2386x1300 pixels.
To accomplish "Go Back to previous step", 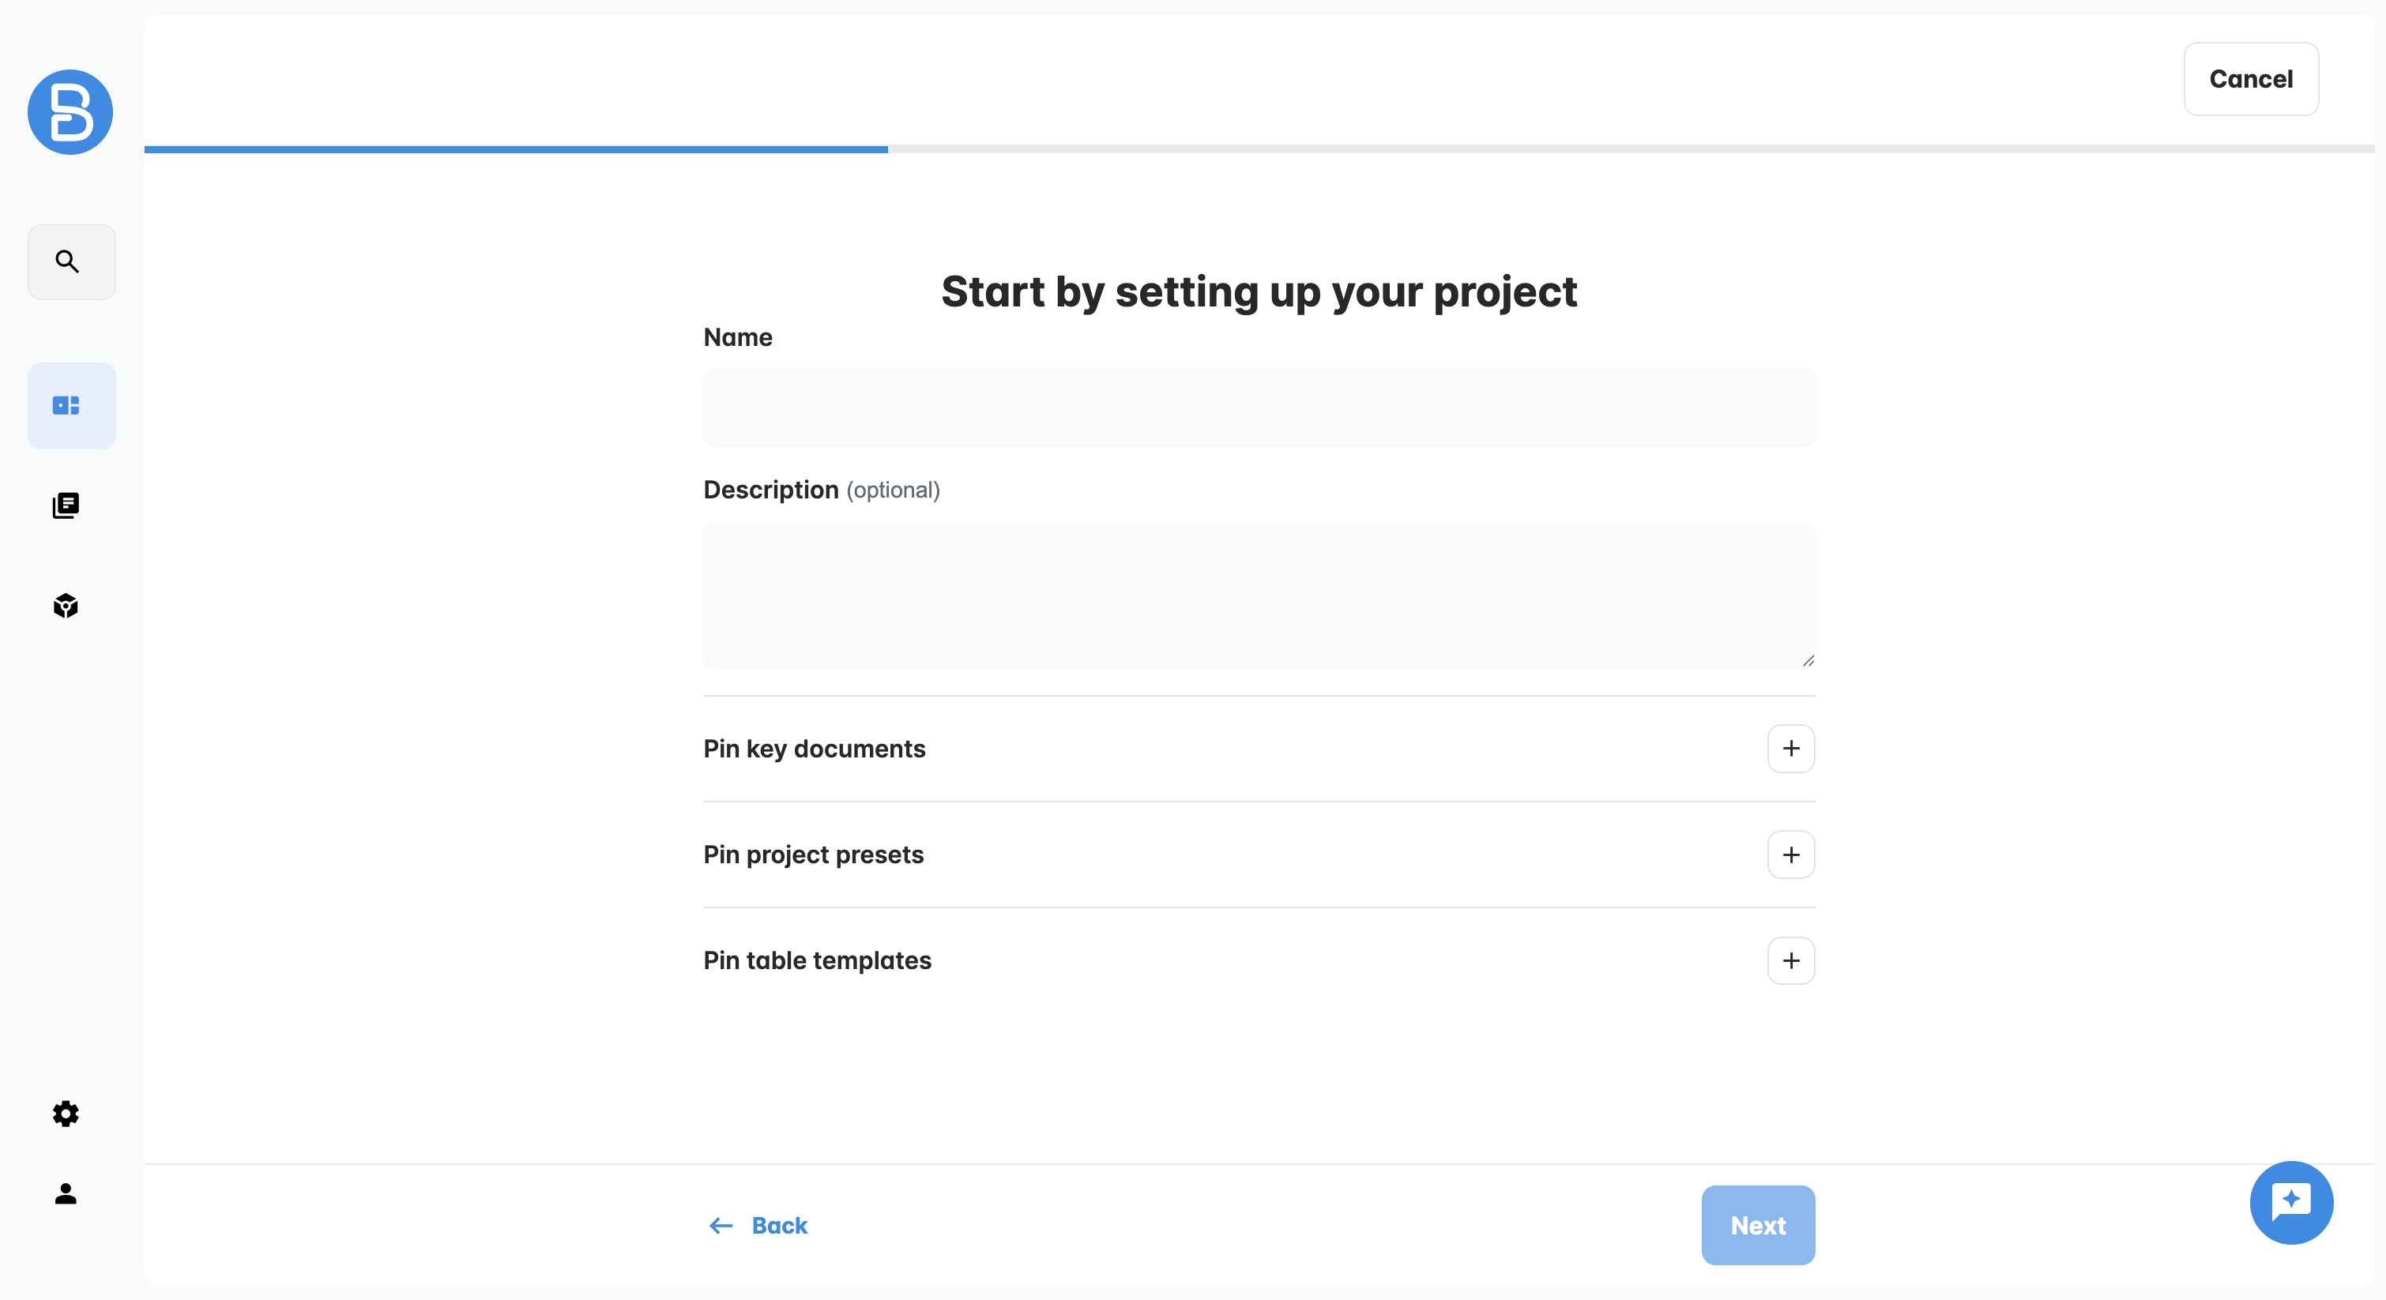I will [x=758, y=1225].
